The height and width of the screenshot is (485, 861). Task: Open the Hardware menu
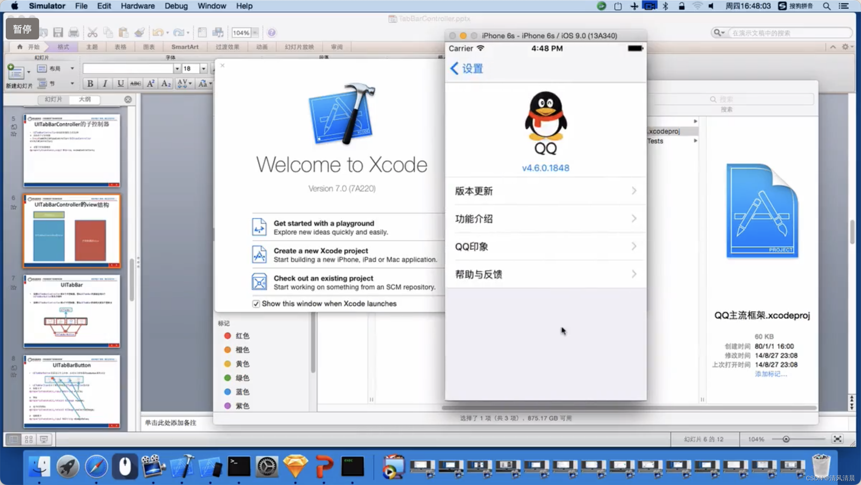pos(138,6)
